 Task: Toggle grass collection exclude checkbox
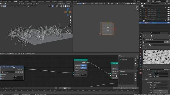pyautogui.click(x=165, y=8)
